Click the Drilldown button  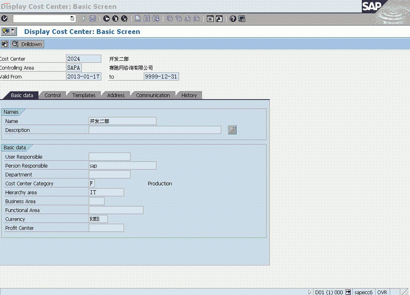27,44
